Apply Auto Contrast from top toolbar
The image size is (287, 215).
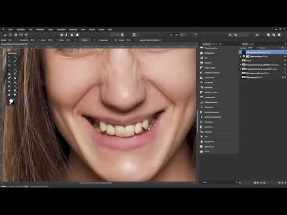[x=67, y=35]
